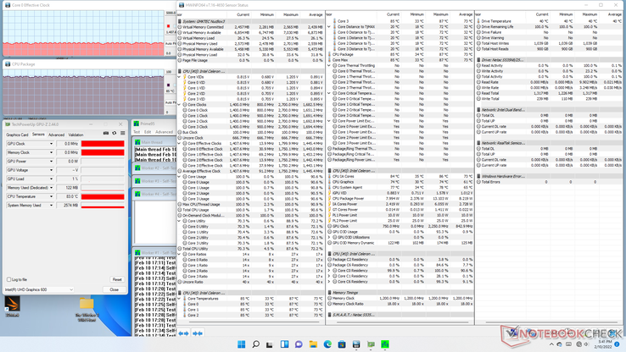Image resolution: width=626 pixels, height=352 pixels.
Task: Open the Windows Start button
Action: click(x=242, y=344)
